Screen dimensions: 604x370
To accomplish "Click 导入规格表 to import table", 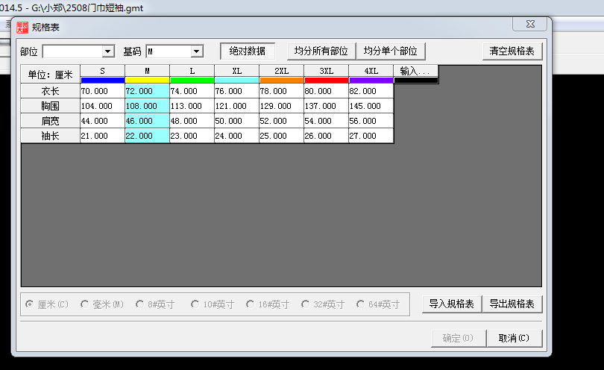I will coord(451,304).
